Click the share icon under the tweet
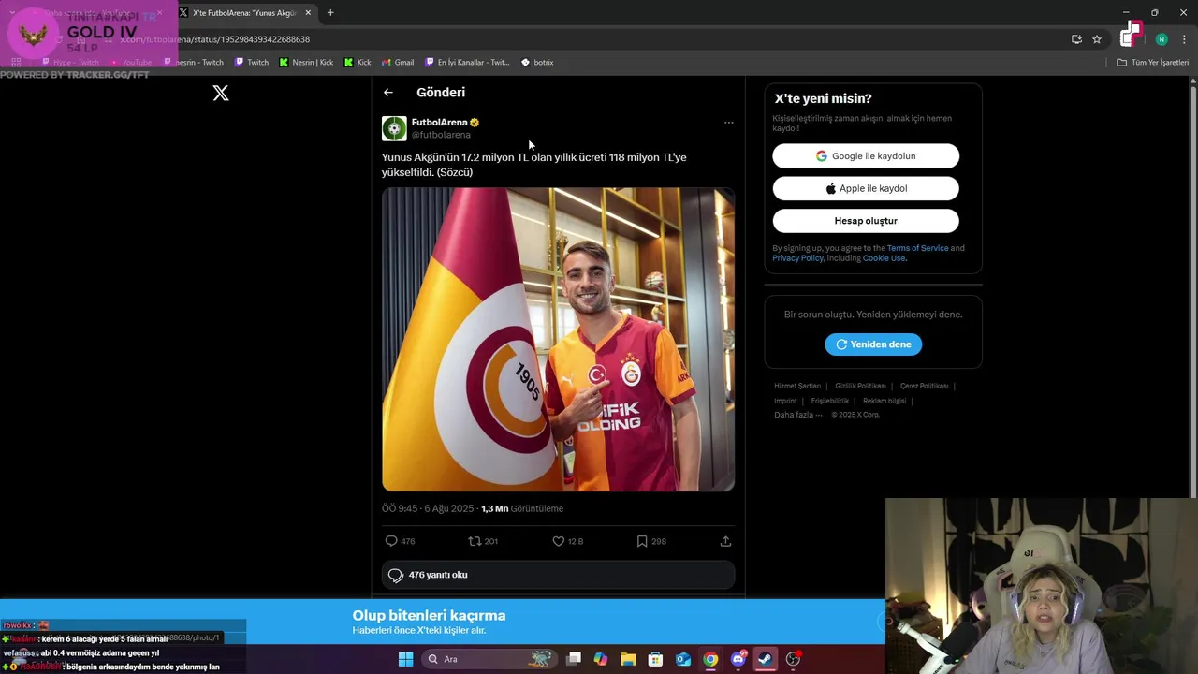 pyautogui.click(x=725, y=541)
